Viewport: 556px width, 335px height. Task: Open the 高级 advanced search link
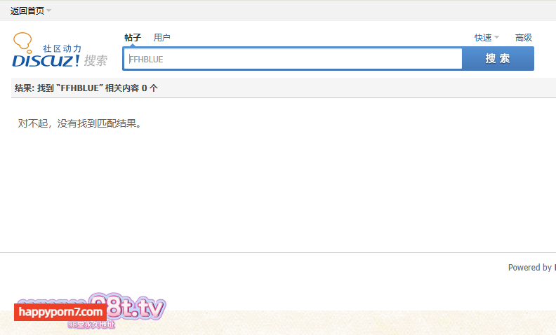524,38
